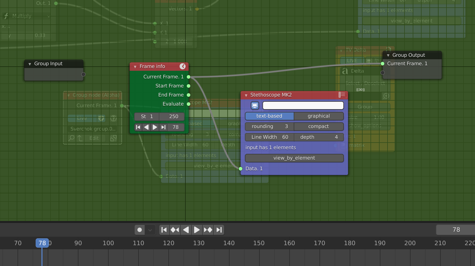475x266 pixels.
Task: Click the back arrow icon in Frame info header
Action: 183,66
